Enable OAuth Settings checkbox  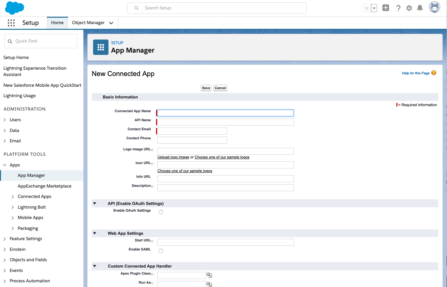pos(161,212)
